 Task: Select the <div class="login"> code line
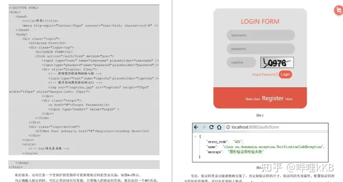[x=40, y=39]
